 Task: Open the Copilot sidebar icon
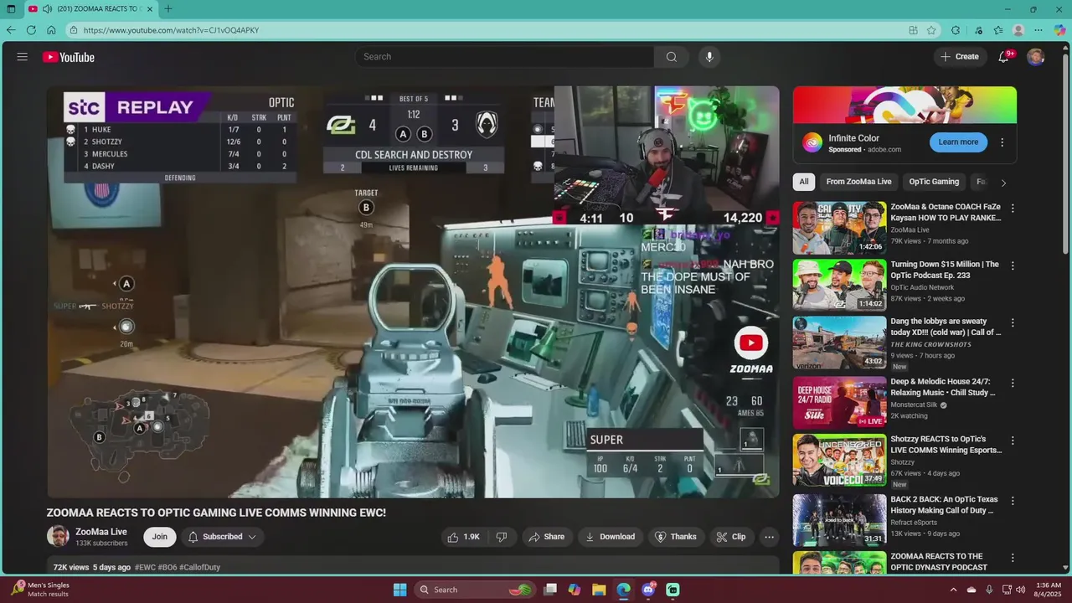1059,30
